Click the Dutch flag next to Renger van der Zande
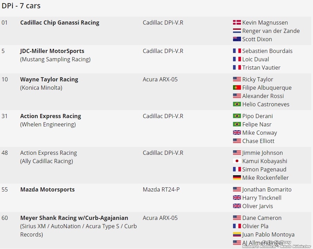Screen dimensions: 313x249 [237, 31]
